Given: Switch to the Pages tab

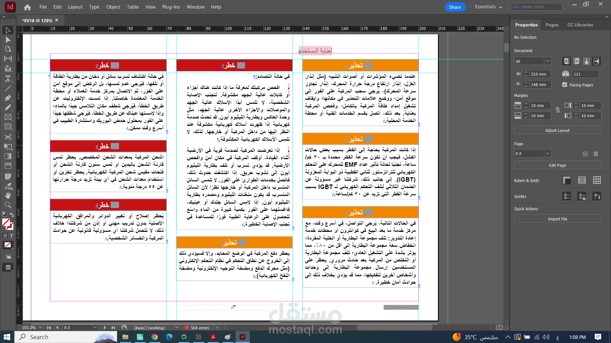Looking at the screenshot, I should click(x=552, y=25).
